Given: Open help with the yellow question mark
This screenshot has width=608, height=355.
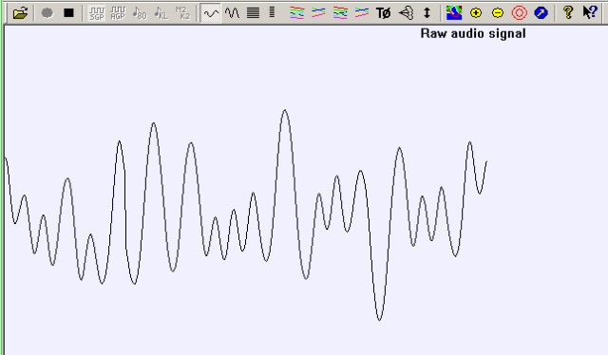Looking at the screenshot, I should [x=568, y=12].
